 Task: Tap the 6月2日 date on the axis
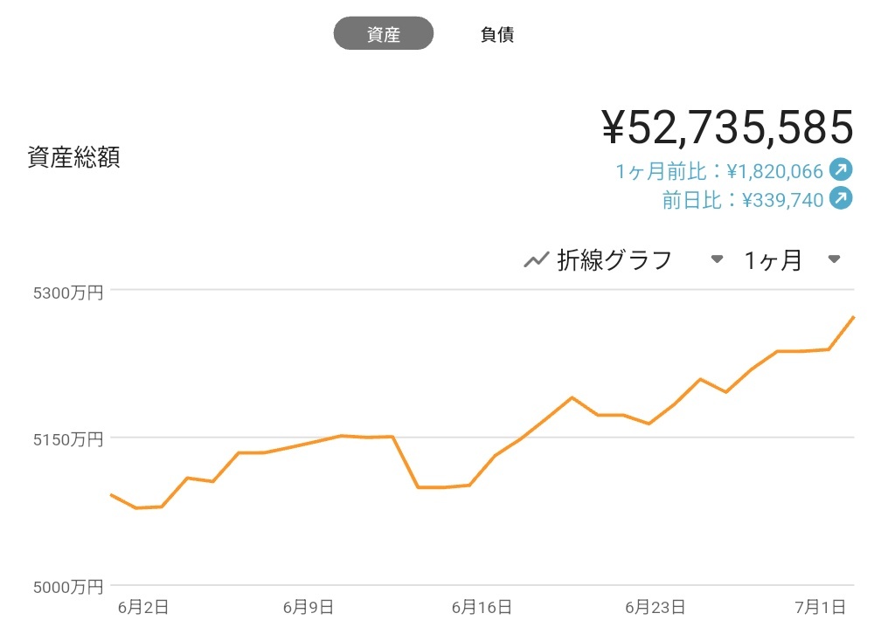coord(143,607)
